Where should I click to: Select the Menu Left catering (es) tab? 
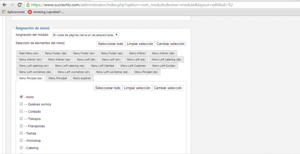click(70, 66)
